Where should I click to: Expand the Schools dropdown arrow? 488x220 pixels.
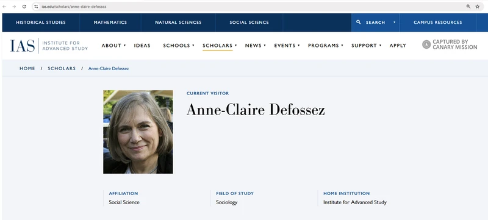(x=193, y=45)
